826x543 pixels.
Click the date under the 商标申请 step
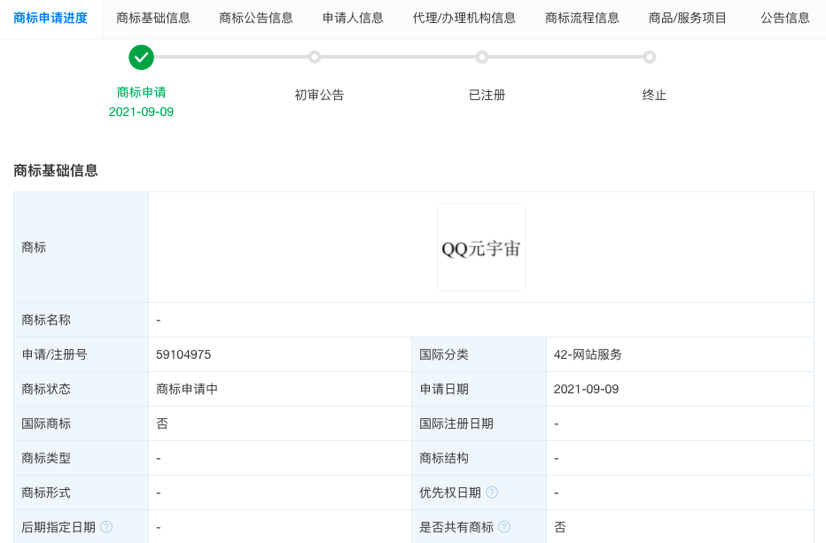click(141, 112)
